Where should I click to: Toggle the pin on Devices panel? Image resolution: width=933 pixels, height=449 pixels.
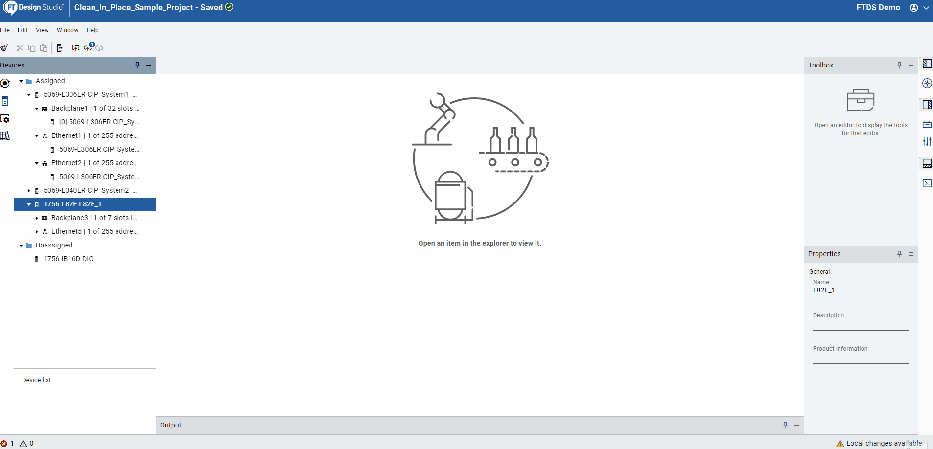pyautogui.click(x=137, y=65)
